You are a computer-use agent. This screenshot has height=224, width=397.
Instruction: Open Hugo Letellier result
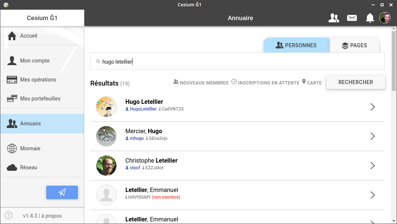(237, 107)
